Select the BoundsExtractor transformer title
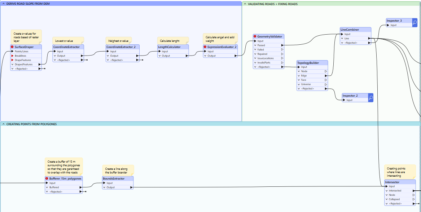 point(114,178)
